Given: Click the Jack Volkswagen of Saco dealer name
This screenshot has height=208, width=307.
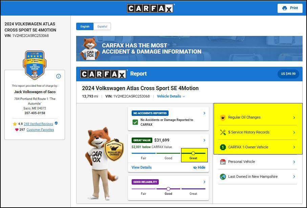Looking at the screenshot, I should pyautogui.click(x=35, y=92).
